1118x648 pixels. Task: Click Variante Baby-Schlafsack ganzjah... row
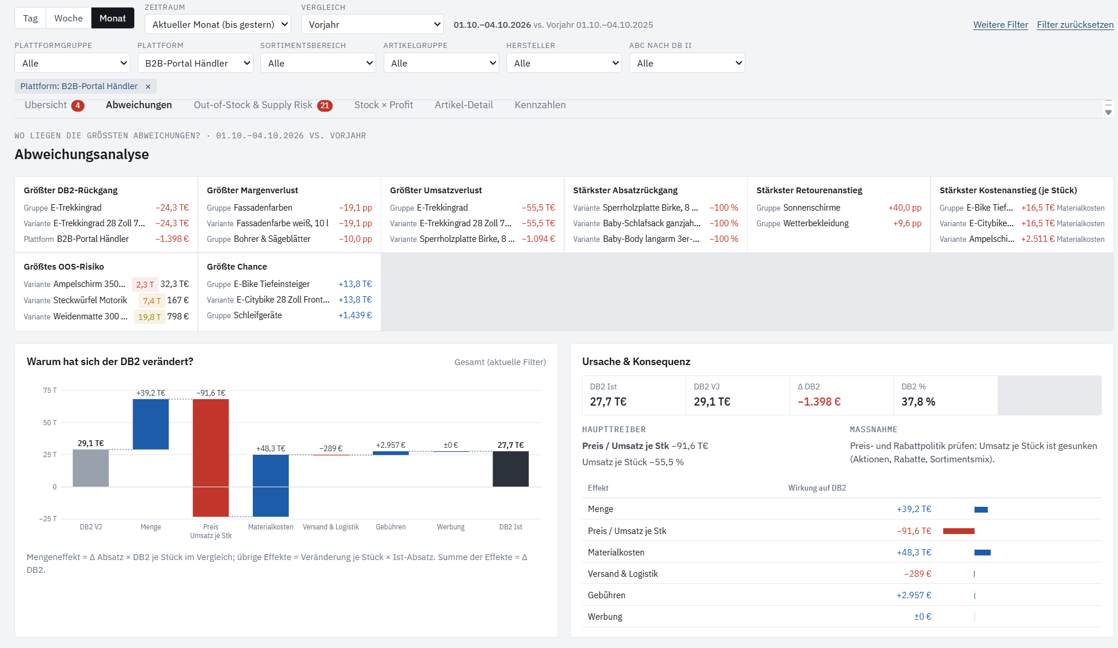click(x=656, y=223)
